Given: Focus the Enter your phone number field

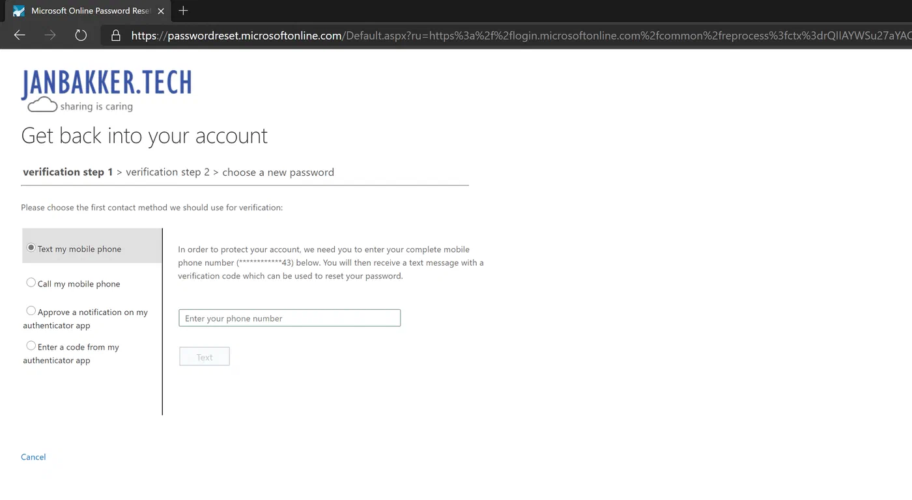Looking at the screenshot, I should 289,318.
